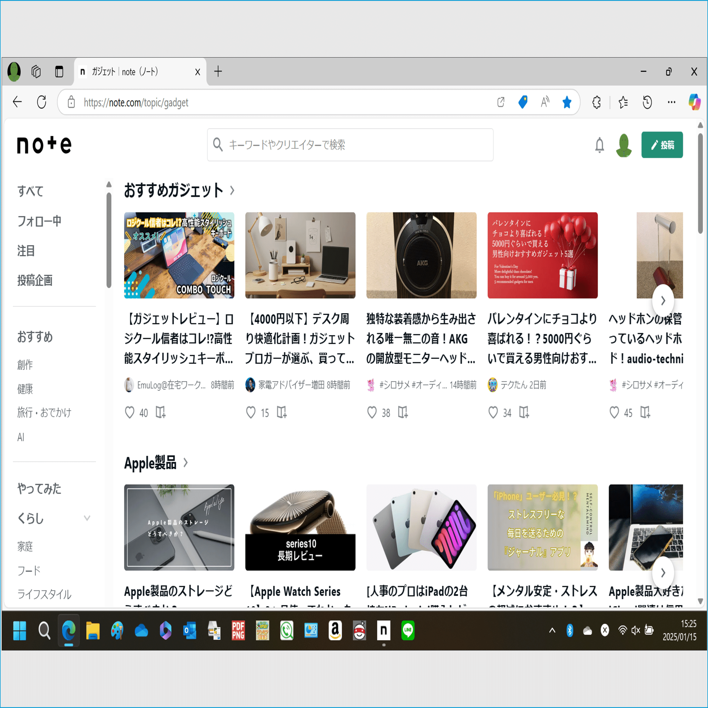Open the 家庭 sidebar link

pyautogui.click(x=25, y=546)
